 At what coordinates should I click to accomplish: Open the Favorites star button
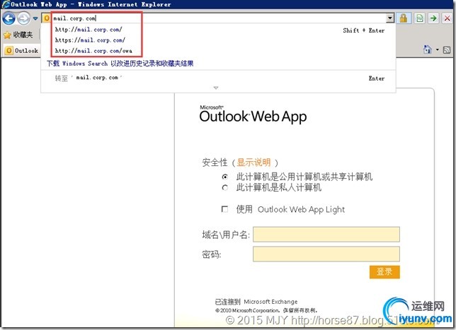pyautogui.click(x=18, y=35)
